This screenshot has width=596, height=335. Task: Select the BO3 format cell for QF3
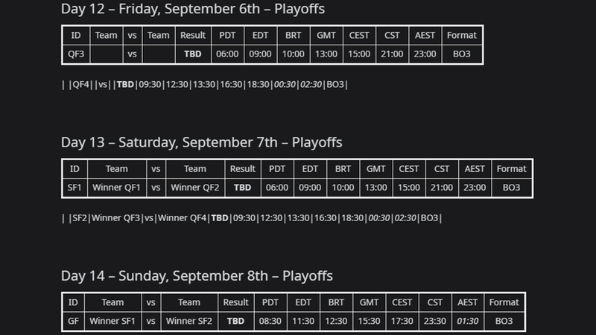pos(462,54)
